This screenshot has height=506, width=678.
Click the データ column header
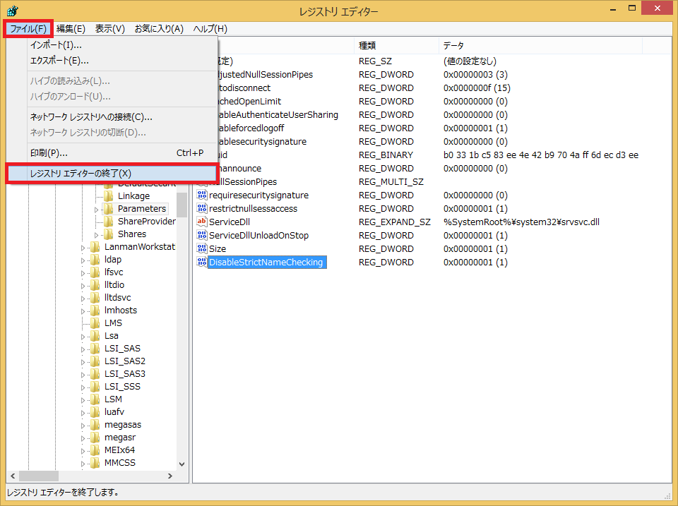[453, 46]
